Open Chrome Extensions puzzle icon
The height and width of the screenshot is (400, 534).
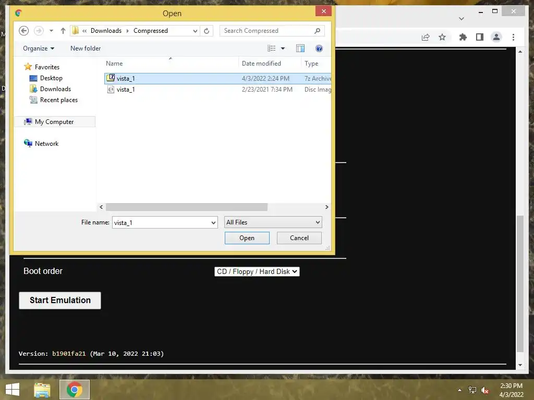click(x=463, y=37)
